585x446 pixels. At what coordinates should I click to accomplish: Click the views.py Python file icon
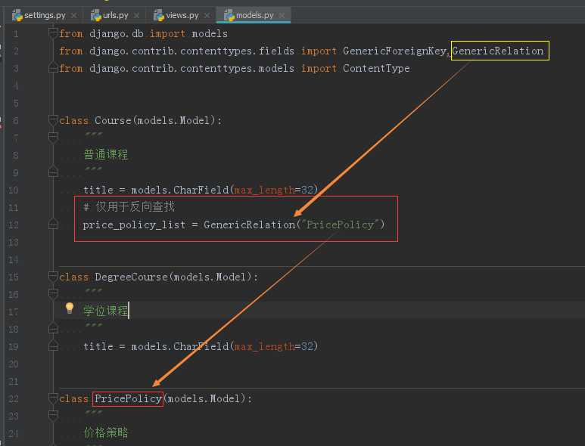click(159, 15)
